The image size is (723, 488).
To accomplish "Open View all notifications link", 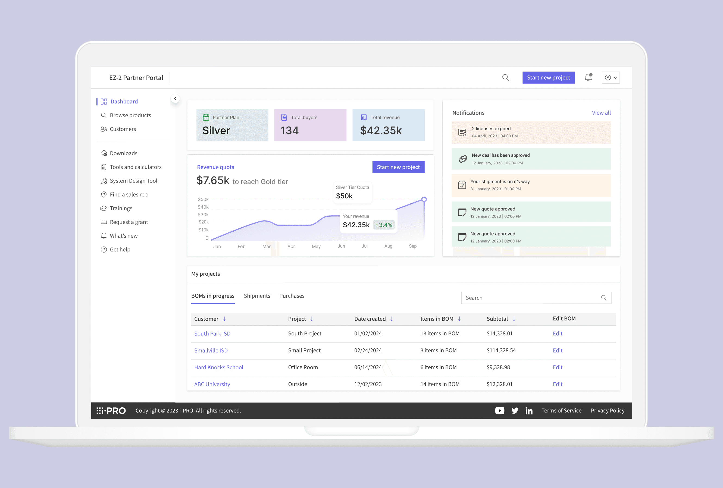I will click(601, 113).
